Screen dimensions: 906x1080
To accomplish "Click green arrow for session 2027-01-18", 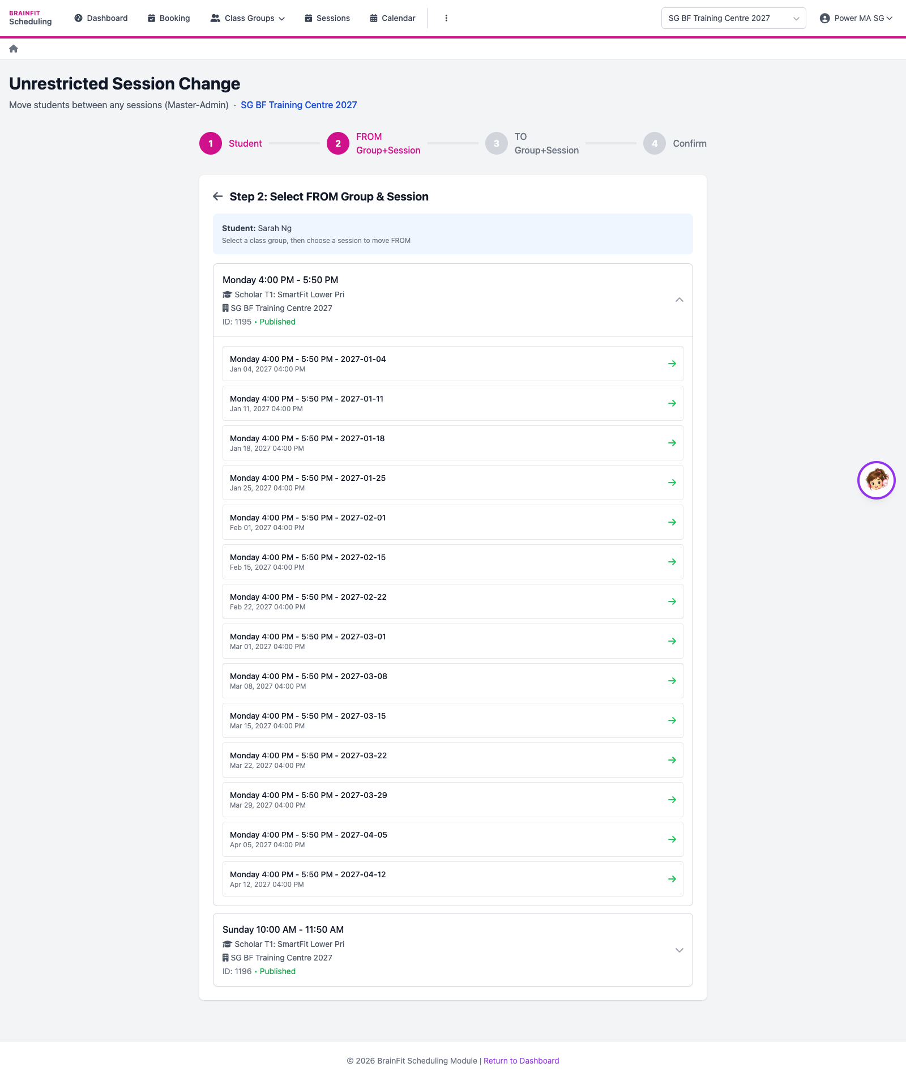I will pyautogui.click(x=672, y=443).
